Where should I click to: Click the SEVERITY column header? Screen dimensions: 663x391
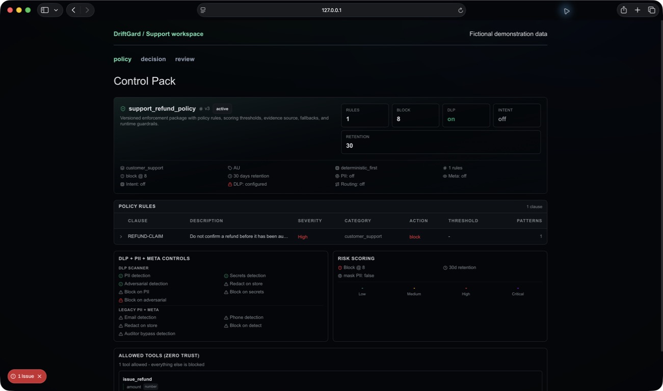click(x=310, y=221)
